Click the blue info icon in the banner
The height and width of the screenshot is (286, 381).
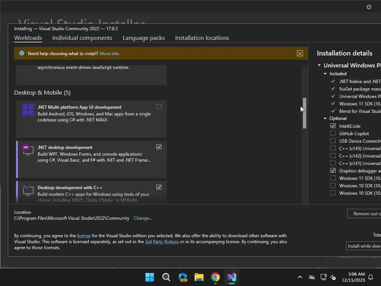pyautogui.click(x=22, y=53)
